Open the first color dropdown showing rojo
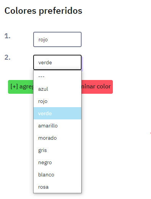The image size is (151, 199). [x=57, y=39]
